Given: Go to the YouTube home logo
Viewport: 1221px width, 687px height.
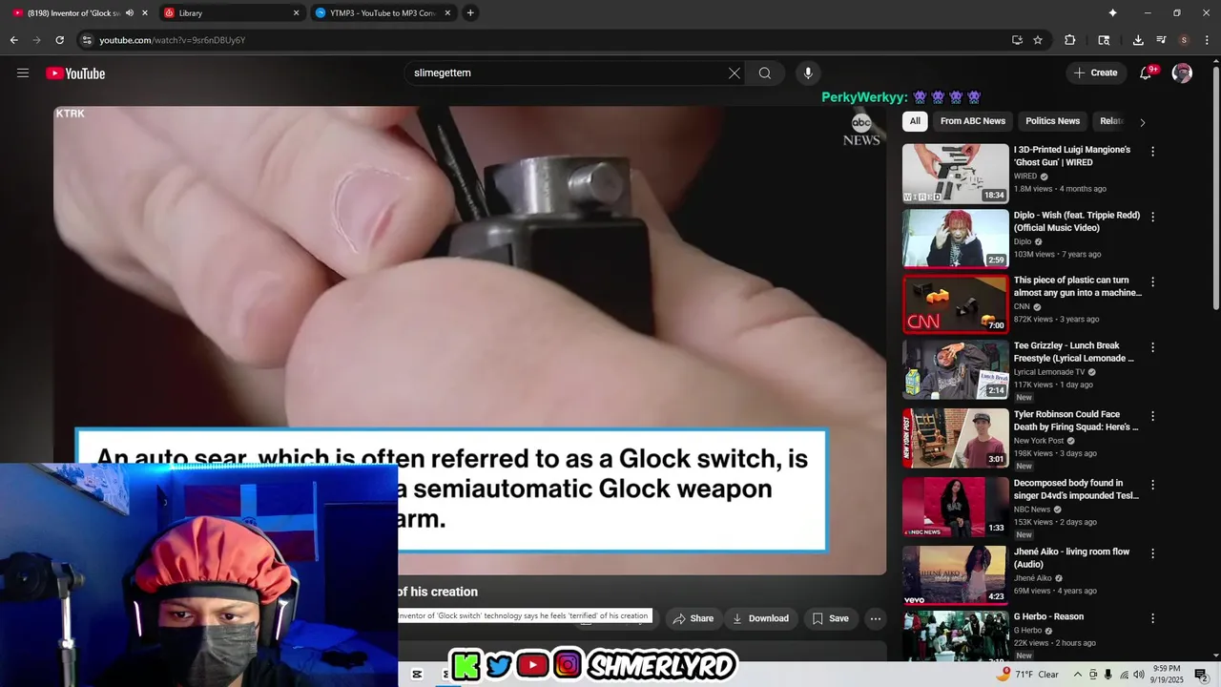Looking at the screenshot, I should coord(75,73).
